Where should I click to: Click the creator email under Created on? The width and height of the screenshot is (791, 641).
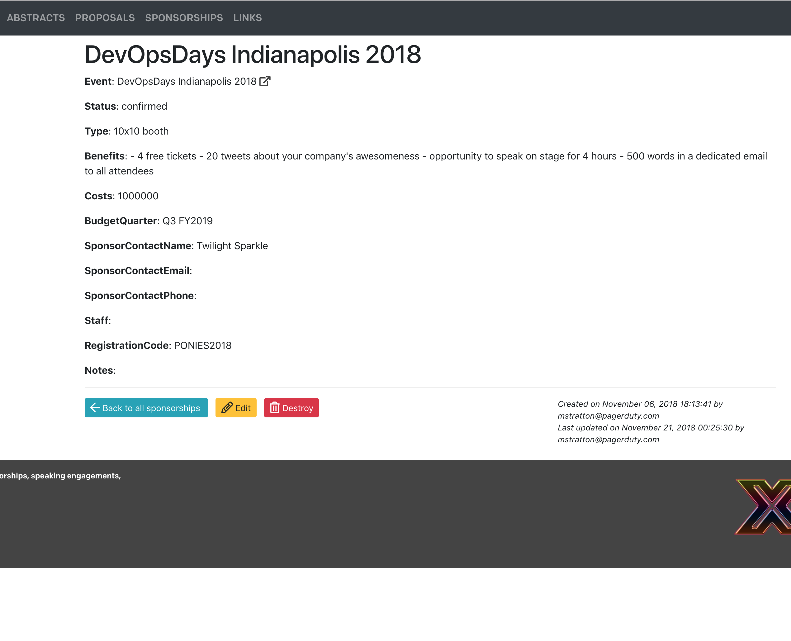[608, 416]
